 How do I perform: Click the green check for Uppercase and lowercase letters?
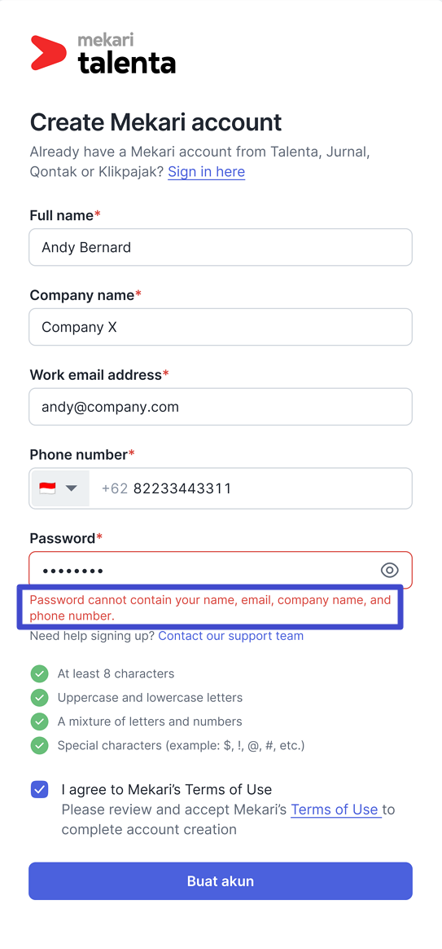click(x=39, y=698)
